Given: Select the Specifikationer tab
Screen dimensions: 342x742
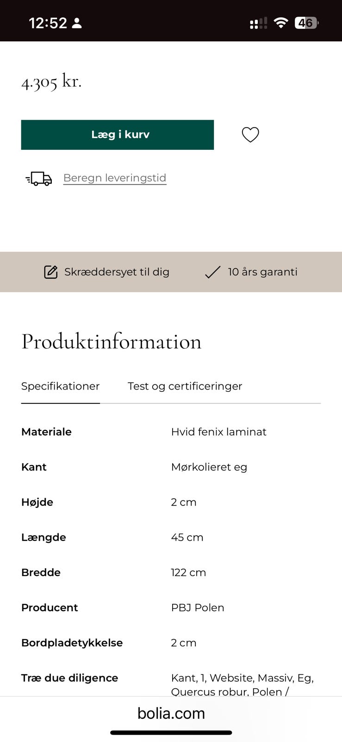Looking at the screenshot, I should coord(60,386).
